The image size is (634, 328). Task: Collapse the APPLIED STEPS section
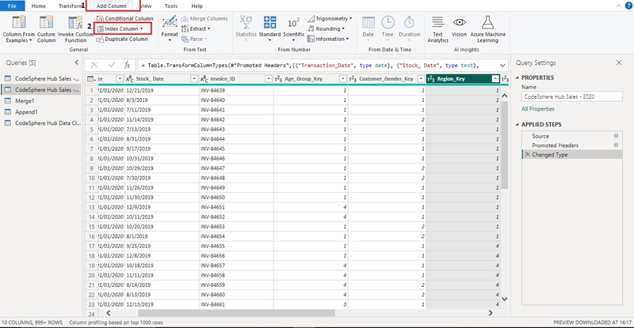[518, 124]
